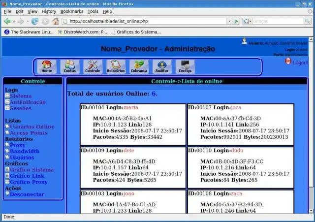Click login name joao

click(x=129, y=193)
